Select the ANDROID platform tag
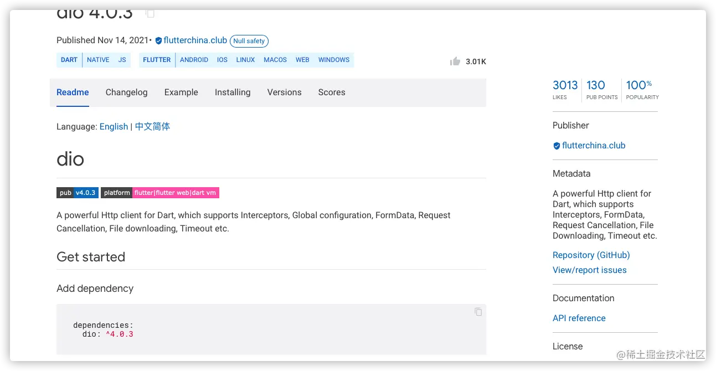This screenshot has width=716, height=371. click(x=194, y=60)
